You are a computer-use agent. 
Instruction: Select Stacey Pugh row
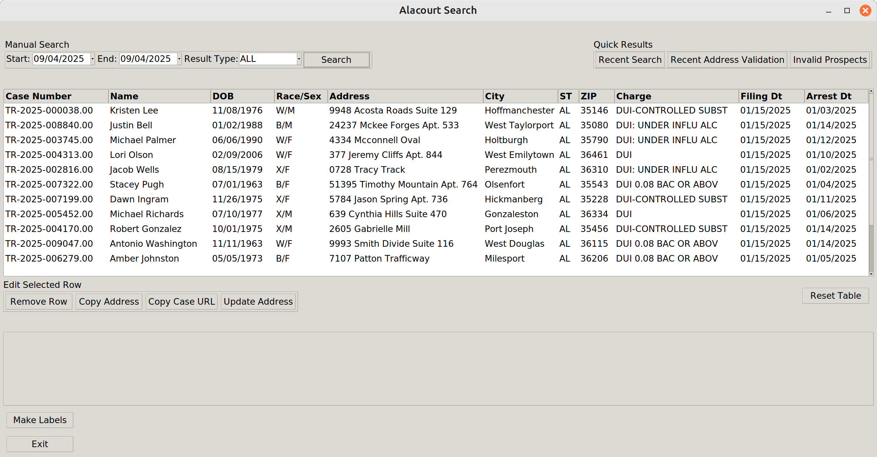click(x=436, y=185)
